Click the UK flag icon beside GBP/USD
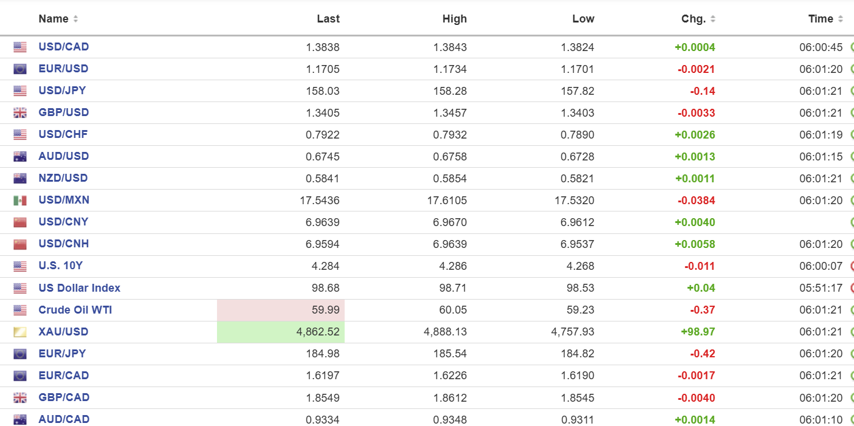854x426 pixels. pos(20,113)
